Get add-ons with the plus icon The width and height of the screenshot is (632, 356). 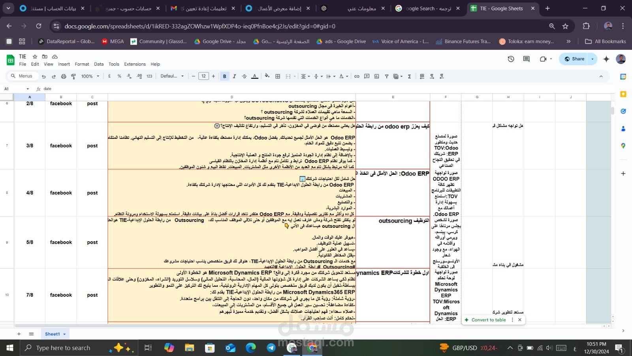point(623,173)
